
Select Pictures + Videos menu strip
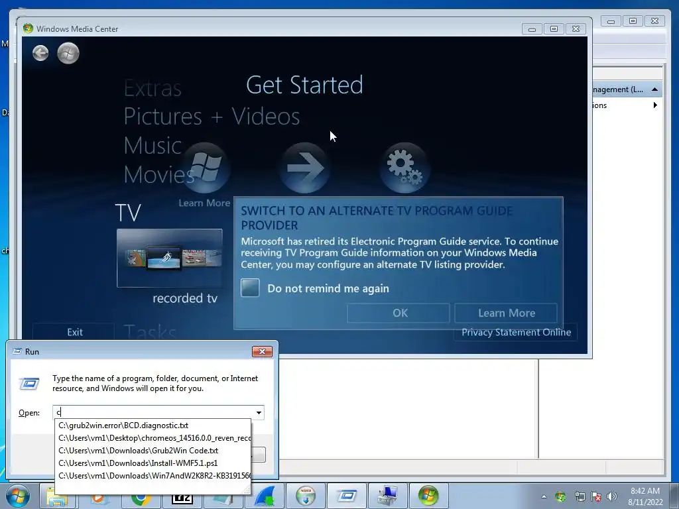212,116
